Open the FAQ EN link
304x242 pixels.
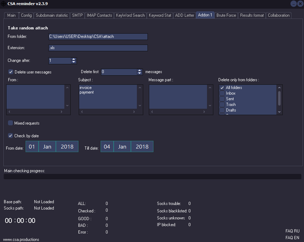[293, 238]
